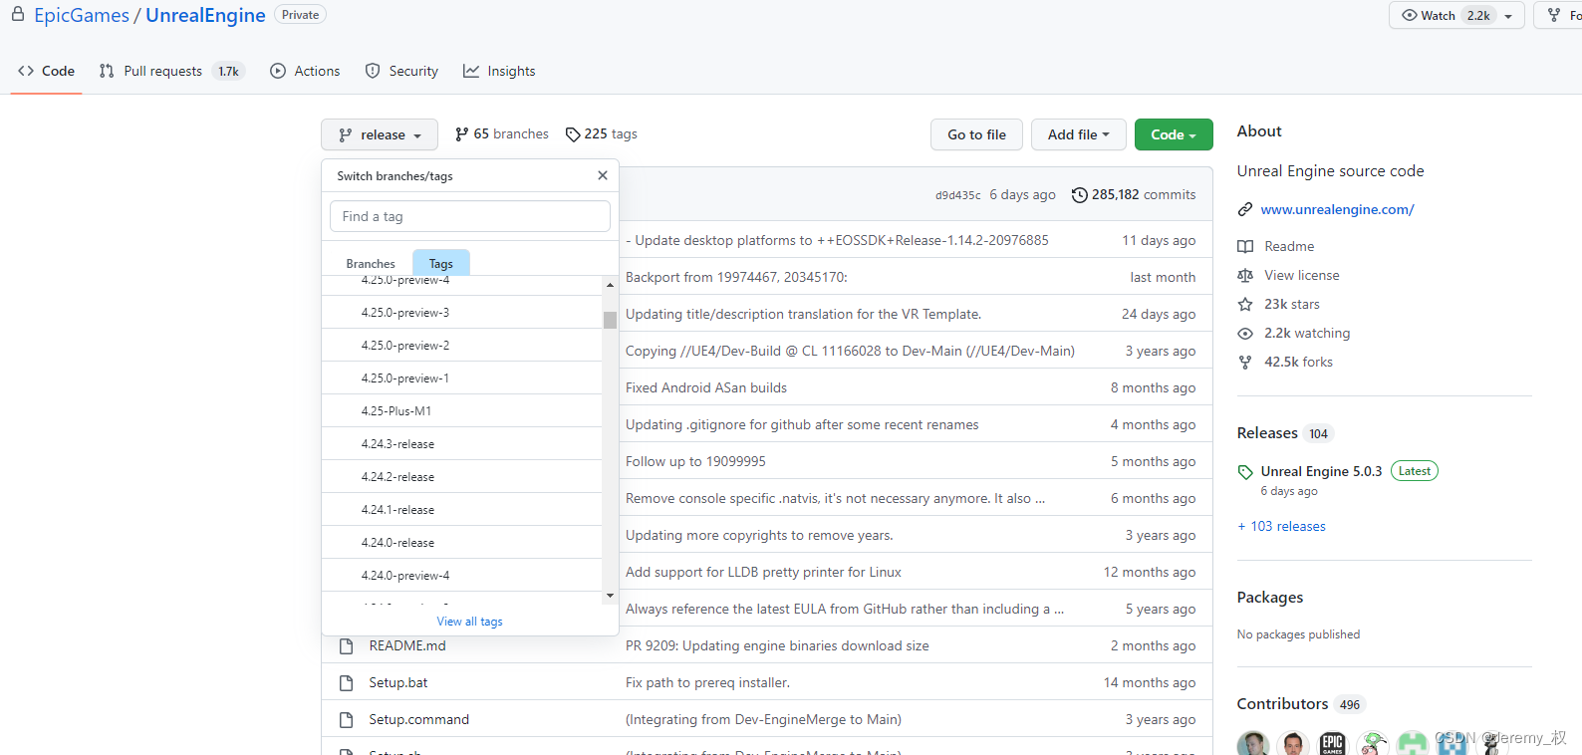Screen dimensions: 1582x755
Task: Open the Setup.bat file
Action: point(398,683)
